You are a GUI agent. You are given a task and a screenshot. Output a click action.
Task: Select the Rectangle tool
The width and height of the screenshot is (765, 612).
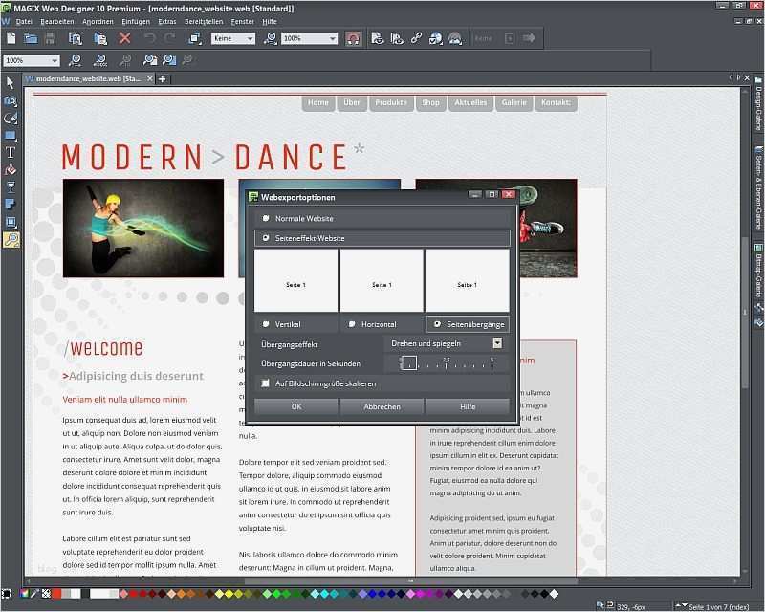pyautogui.click(x=11, y=133)
